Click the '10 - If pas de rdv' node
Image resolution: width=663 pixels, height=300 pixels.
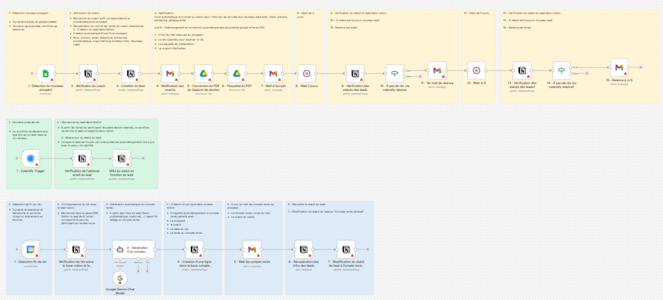[x=394, y=72]
